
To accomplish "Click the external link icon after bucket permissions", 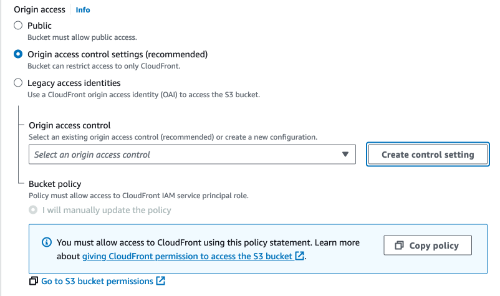I will click(160, 281).
